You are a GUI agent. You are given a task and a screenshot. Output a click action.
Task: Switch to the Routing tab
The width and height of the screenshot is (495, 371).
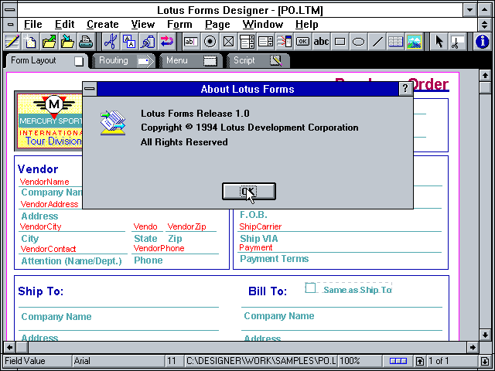(122, 60)
